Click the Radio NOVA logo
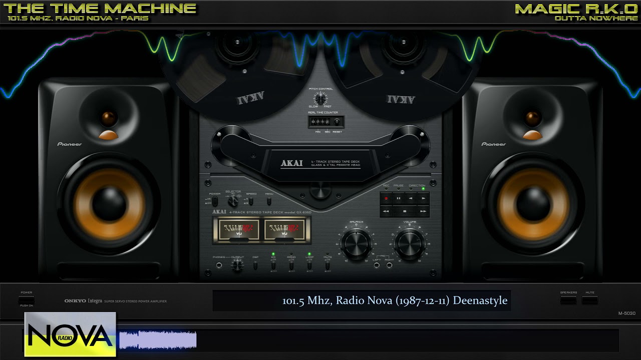 click(x=70, y=334)
